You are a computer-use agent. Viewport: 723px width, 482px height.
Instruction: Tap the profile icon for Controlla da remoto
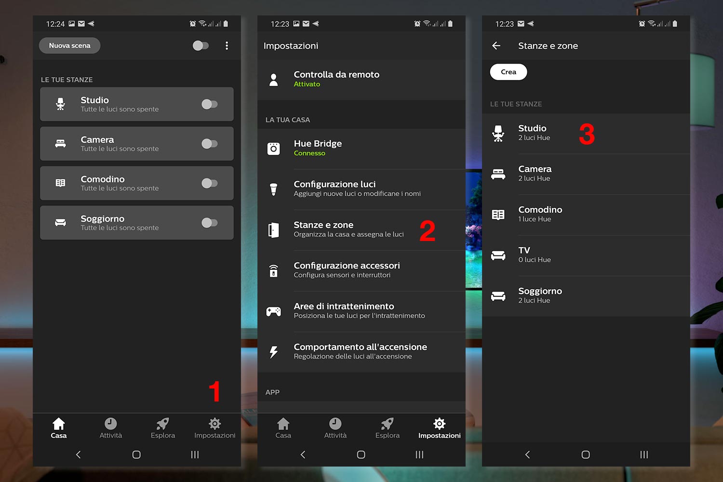tap(273, 80)
